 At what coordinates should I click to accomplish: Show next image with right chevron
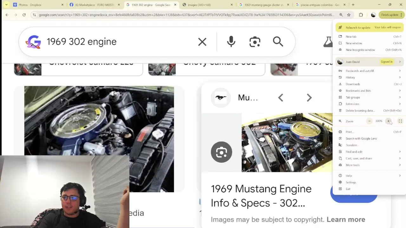309,98
